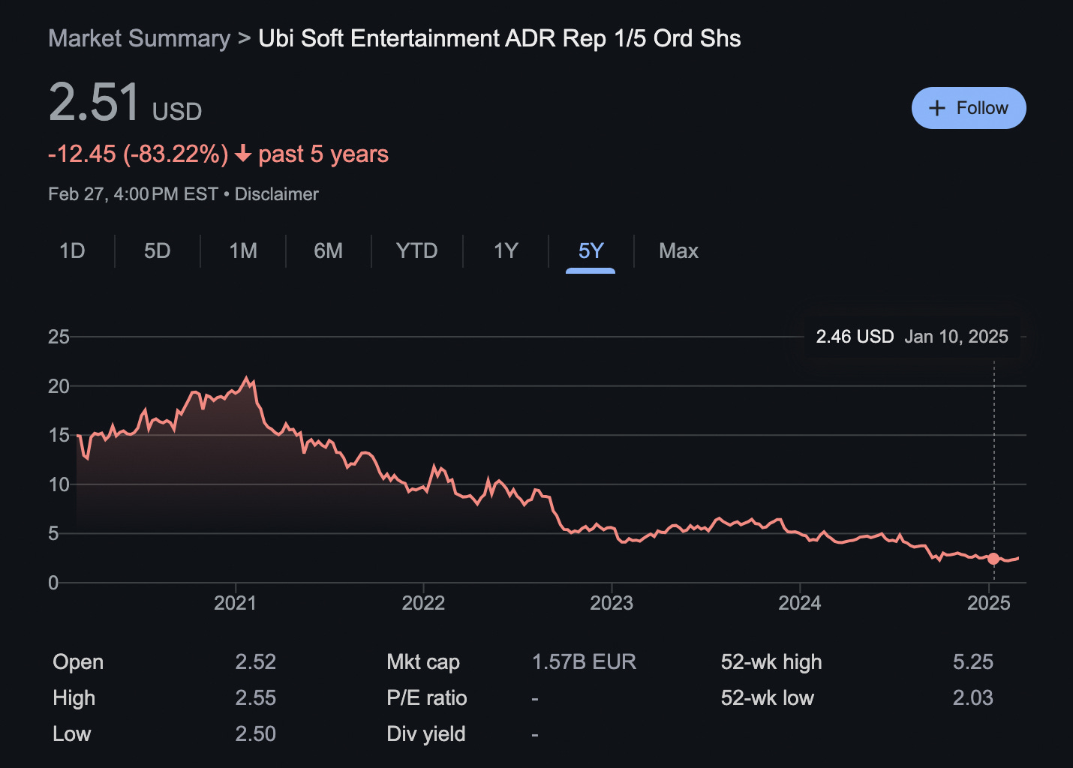Image resolution: width=1073 pixels, height=768 pixels.
Task: Select the 6M range tab
Action: point(328,251)
